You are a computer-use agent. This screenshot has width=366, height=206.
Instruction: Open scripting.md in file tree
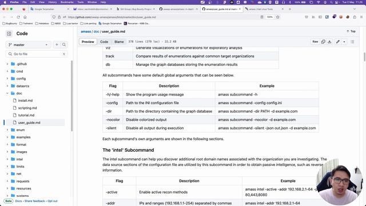(27, 108)
